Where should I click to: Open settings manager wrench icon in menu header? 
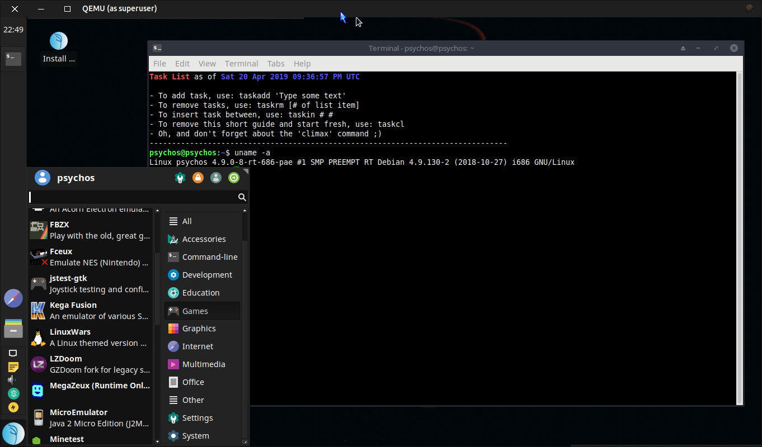(180, 178)
